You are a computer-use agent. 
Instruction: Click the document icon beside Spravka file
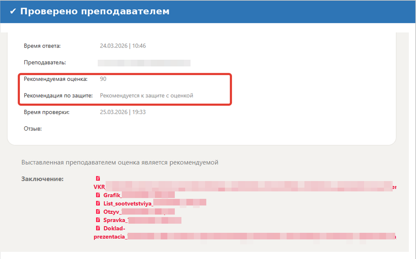point(98,220)
